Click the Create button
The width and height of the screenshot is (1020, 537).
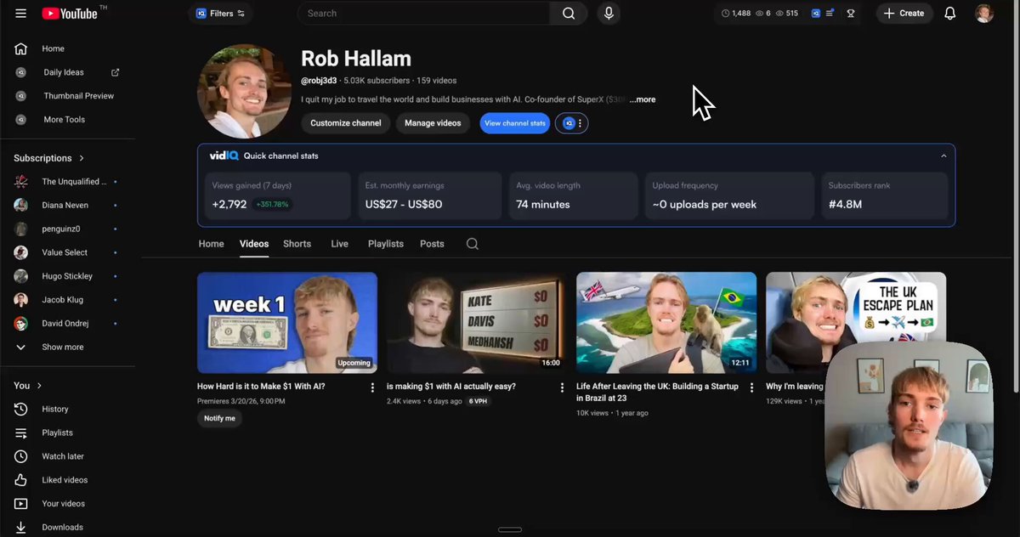pyautogui.click(x=904, y=14)
